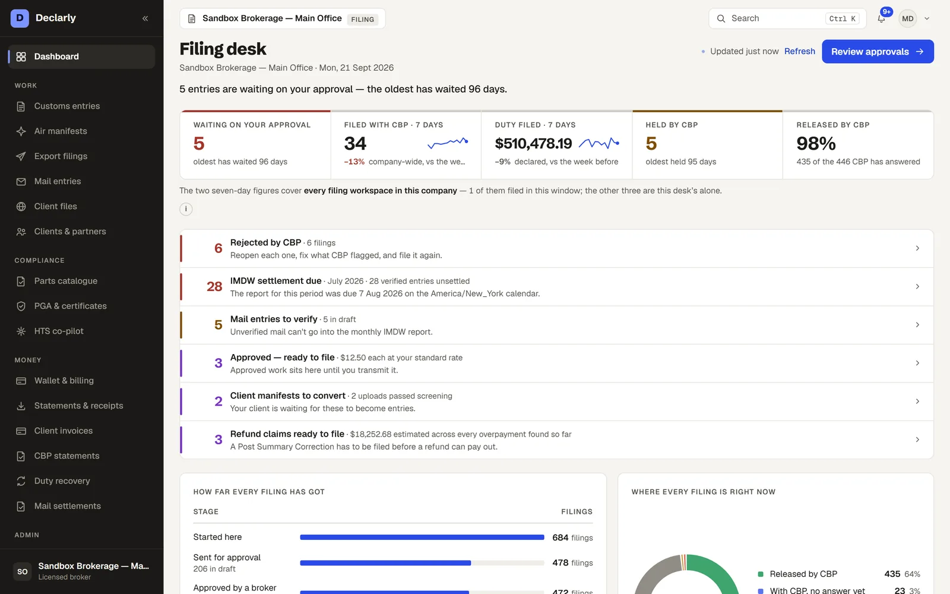Open the Released by CBP card

(858, 145)
